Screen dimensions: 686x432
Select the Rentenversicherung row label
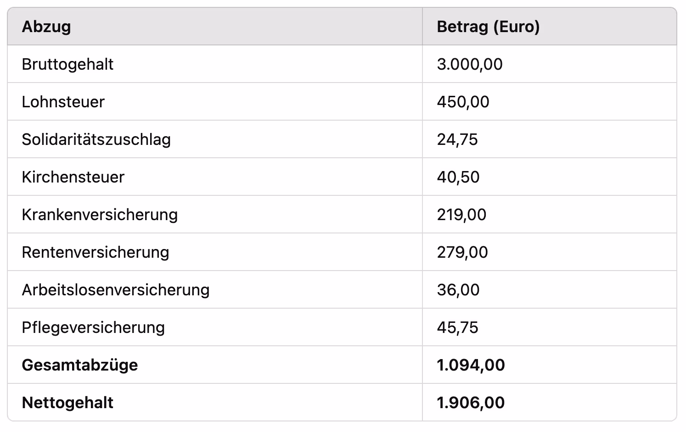(x=96, y=252)
